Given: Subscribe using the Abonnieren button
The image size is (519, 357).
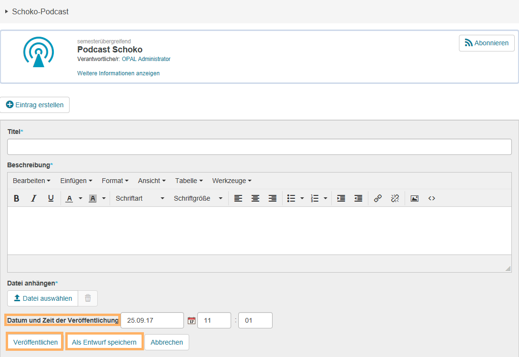Looking at the screenshot, I should [487, 43].
